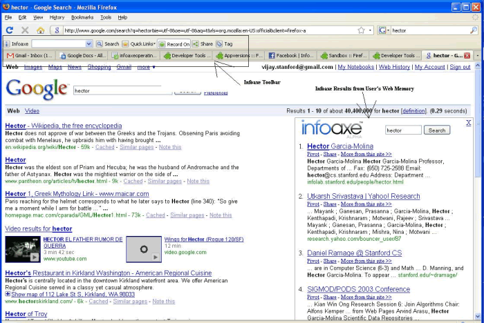The width and height of the screenshot is (484, 323).
Task: Click the page vertical scrollbar up arrow
Action: [x=478, y=66]
